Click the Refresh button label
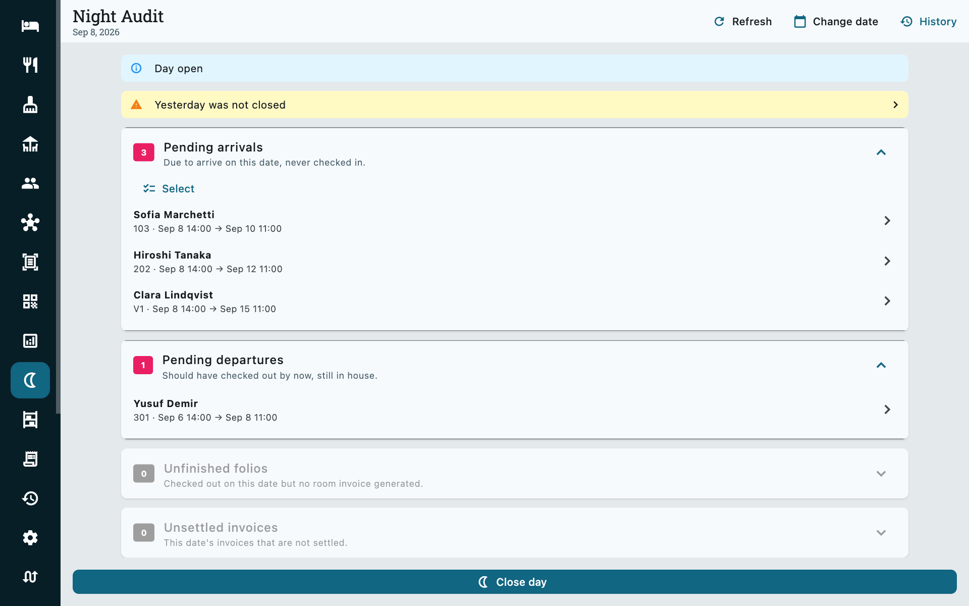 coord(751,22)
